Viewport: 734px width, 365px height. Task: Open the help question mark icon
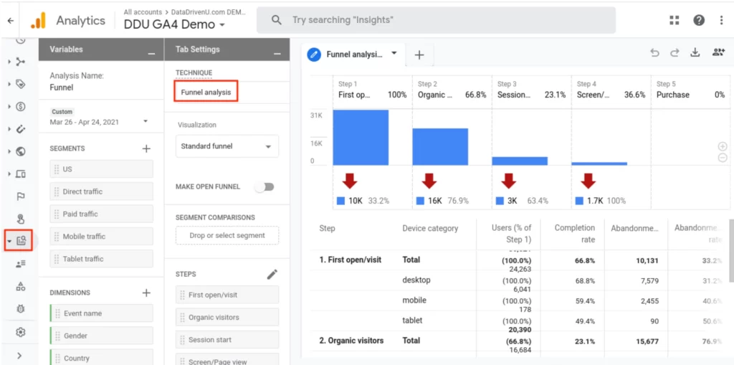(x=698, y=20)
